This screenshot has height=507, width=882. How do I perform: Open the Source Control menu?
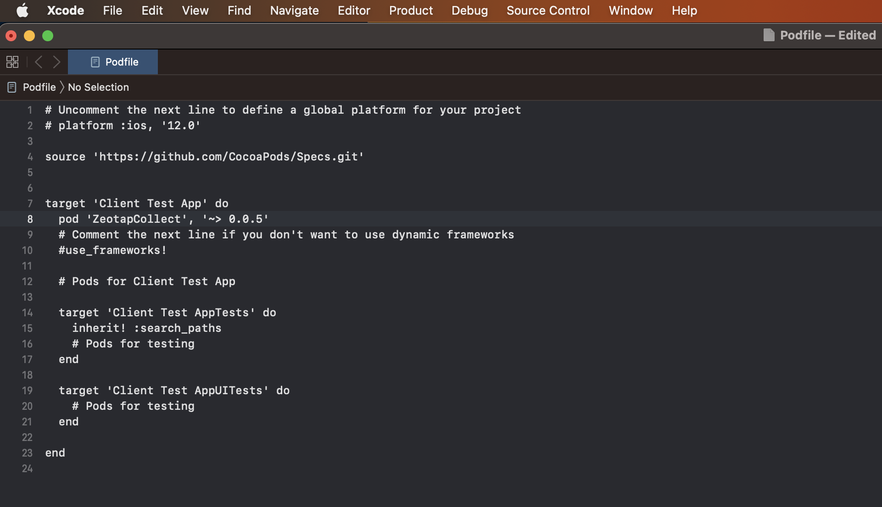[547, 10]
